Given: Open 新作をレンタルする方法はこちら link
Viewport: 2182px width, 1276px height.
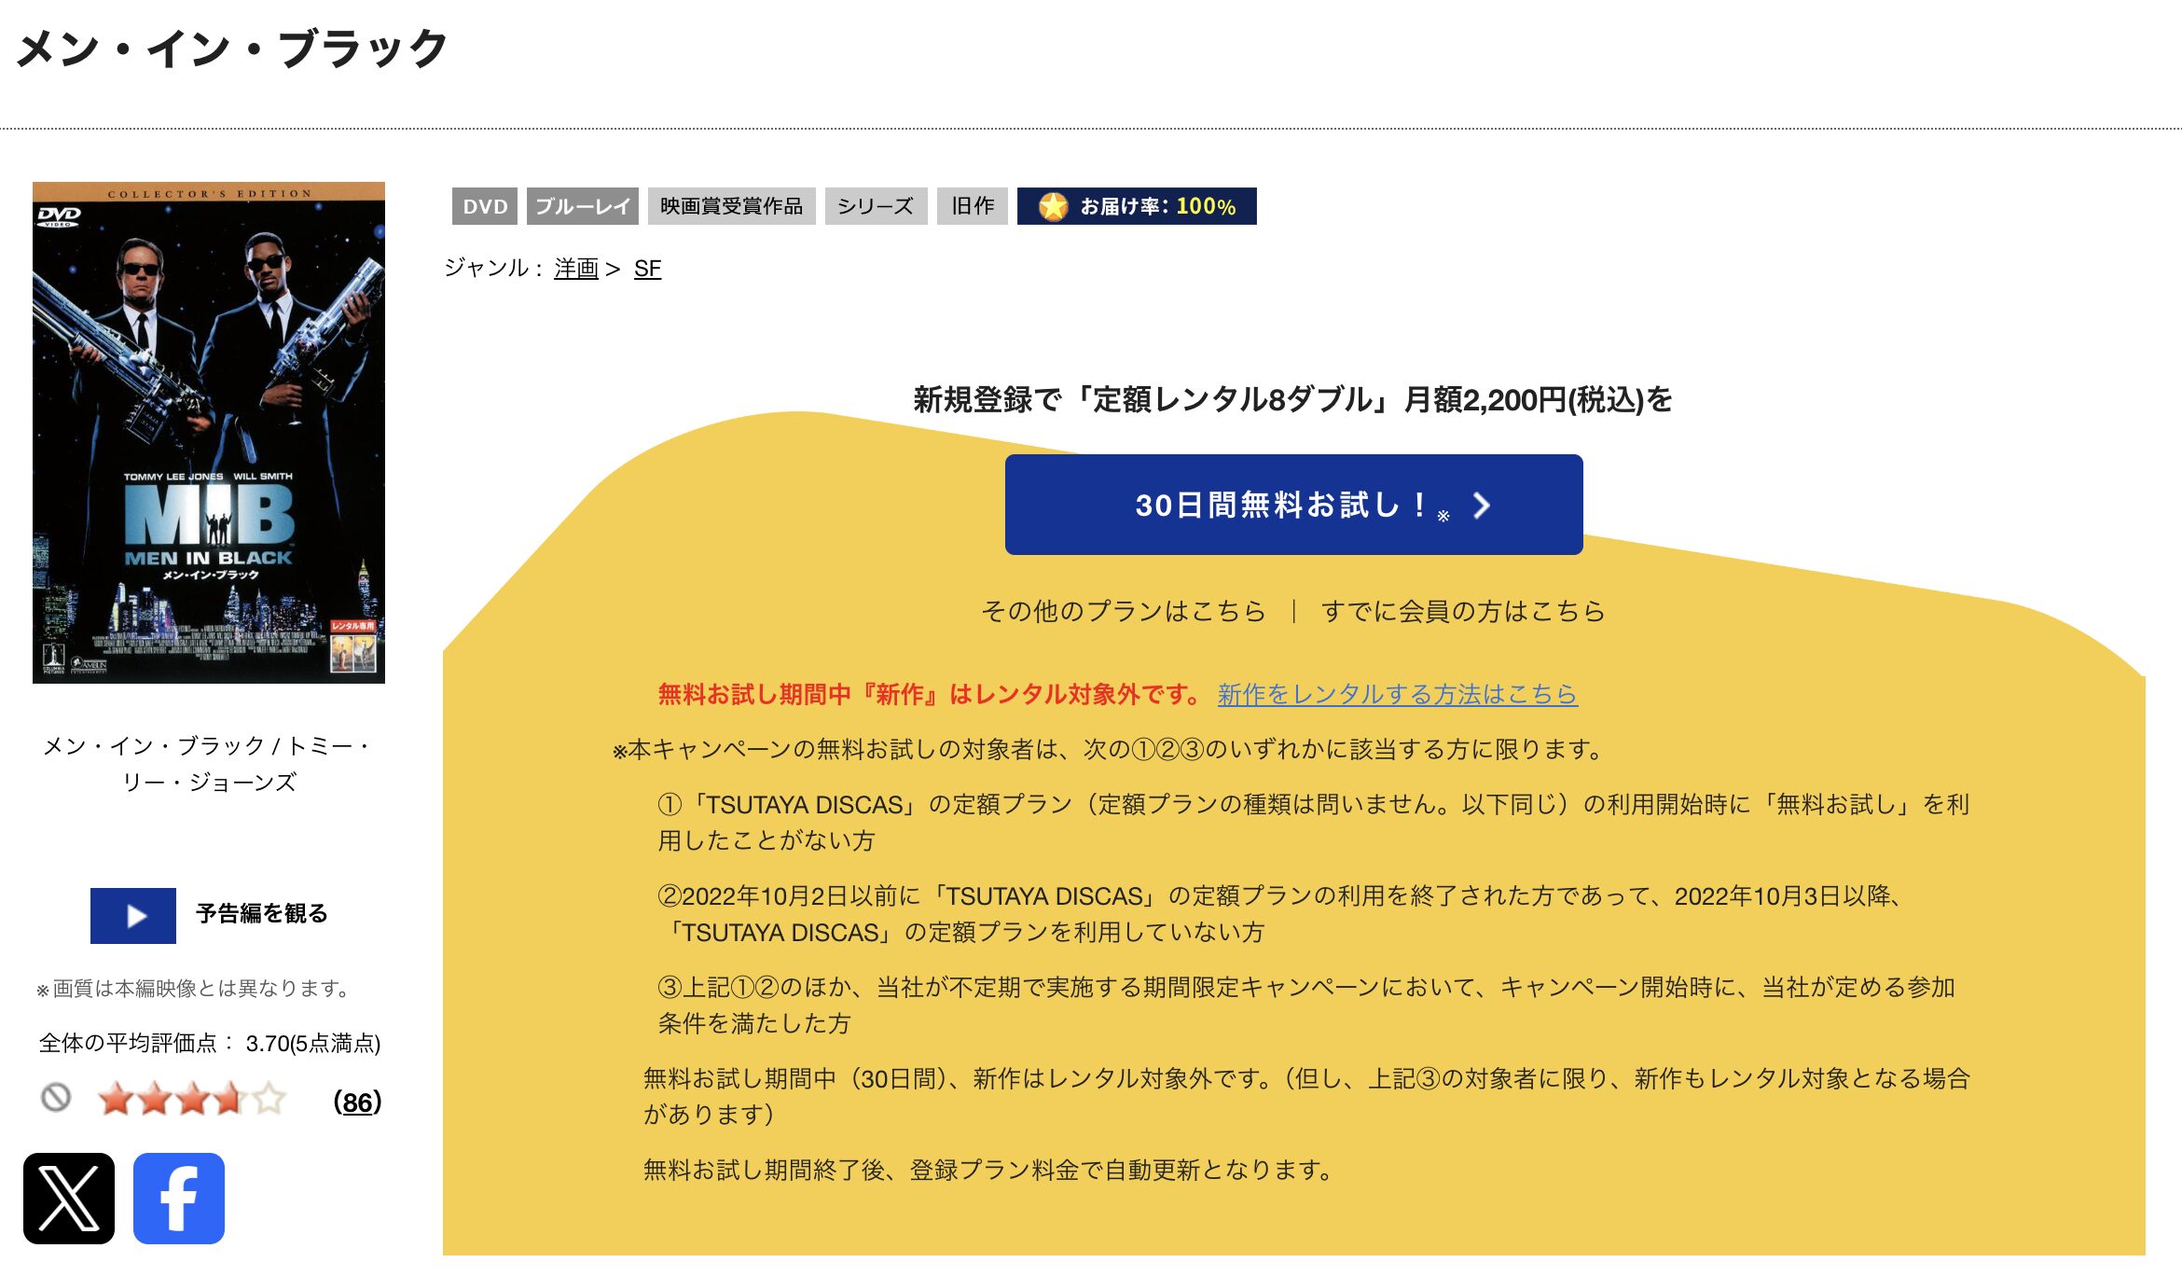Looking at the screenshot, I should [1397, 694].
